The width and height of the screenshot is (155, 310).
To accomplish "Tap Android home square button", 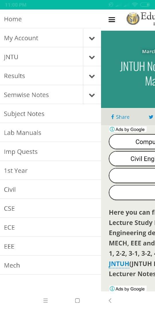I will click(77, 301).
